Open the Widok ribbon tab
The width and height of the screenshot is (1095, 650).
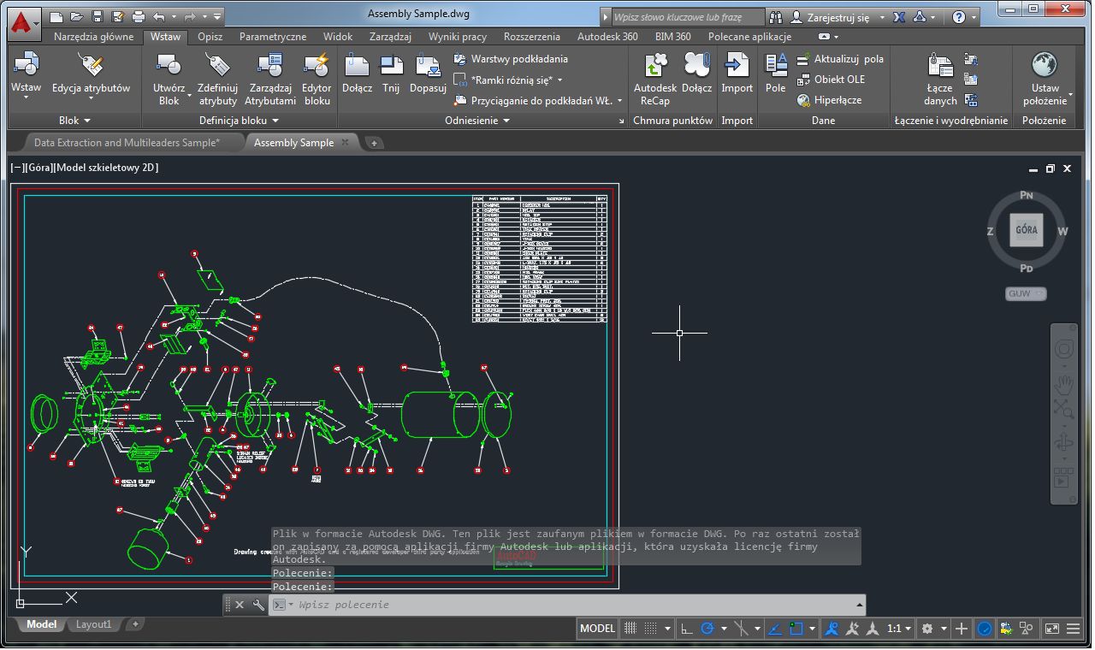point(338,37)
